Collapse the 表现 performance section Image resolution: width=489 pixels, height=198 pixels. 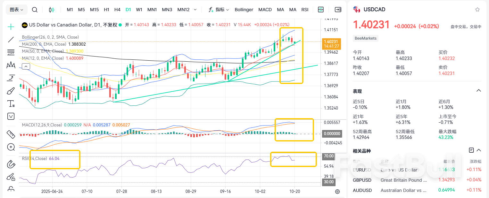coord(479,91)
